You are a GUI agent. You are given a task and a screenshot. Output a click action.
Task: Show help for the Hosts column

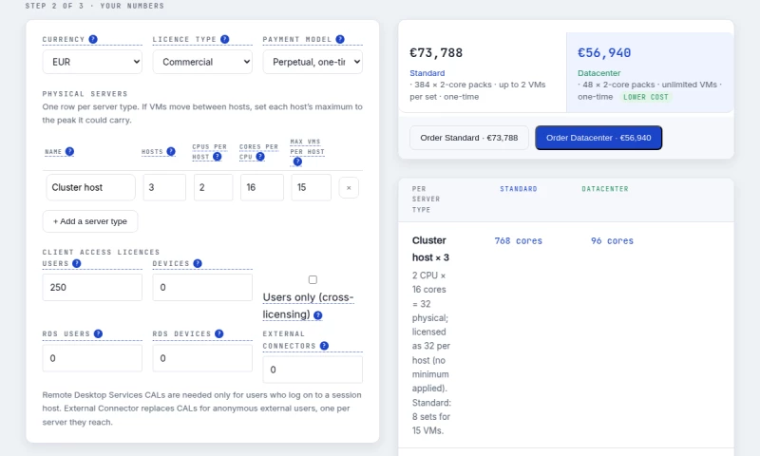click(x=171, y=152)
